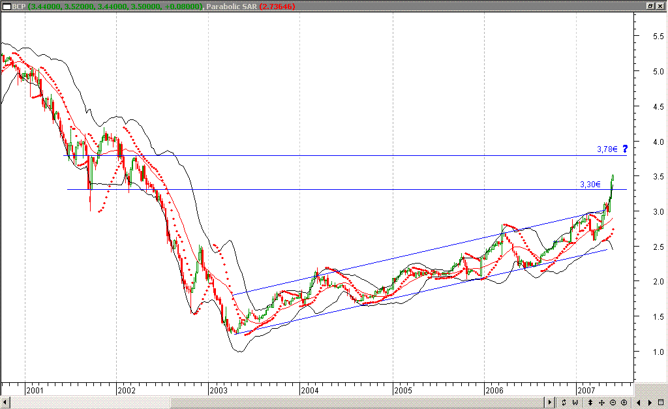Click the play arrow icon on the toolbar
Image resolution: width=668 pixels, height=409 pixels.
tap(549, 402)
